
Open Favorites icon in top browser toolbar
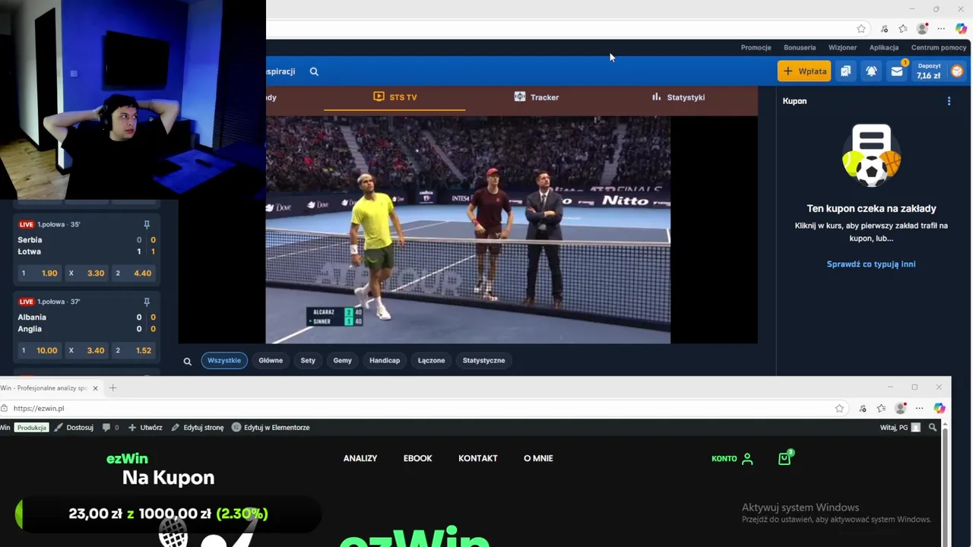[903, 29]
